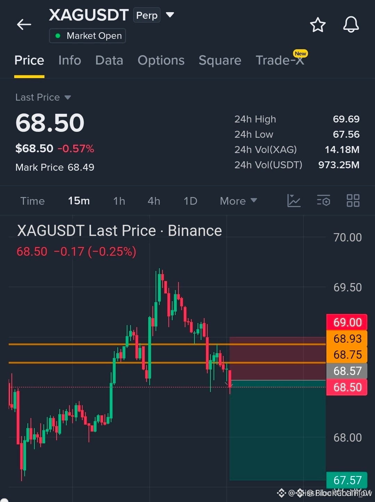Tap the 68.00 price axis label
375x502 pixels.
(x=348, y=438)
